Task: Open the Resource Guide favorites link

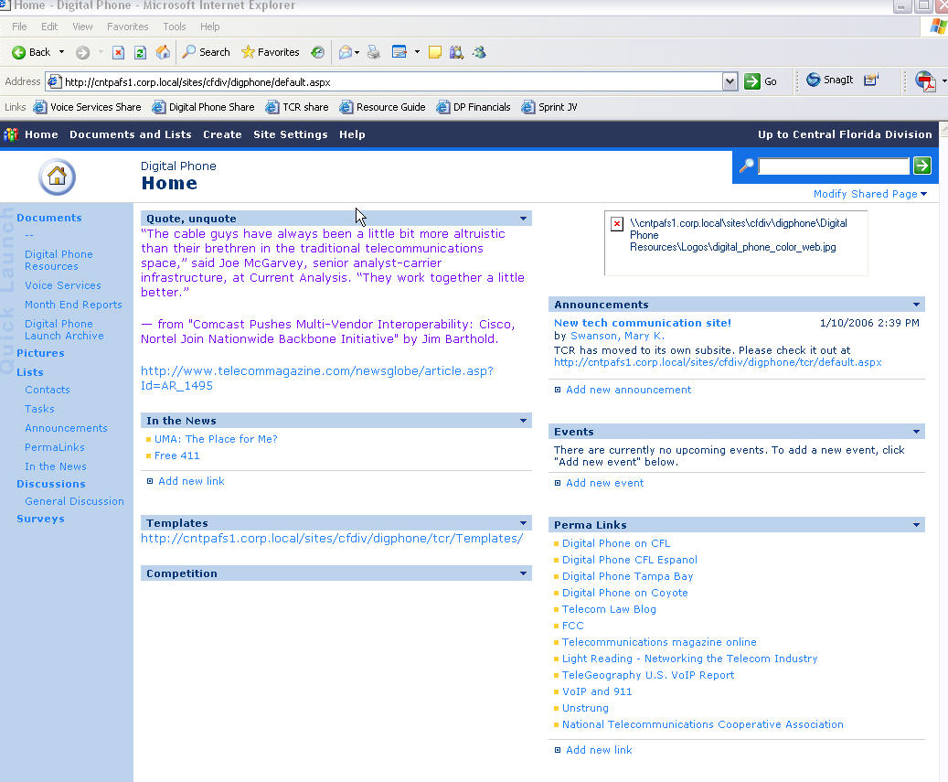Action: coord(383,107)
